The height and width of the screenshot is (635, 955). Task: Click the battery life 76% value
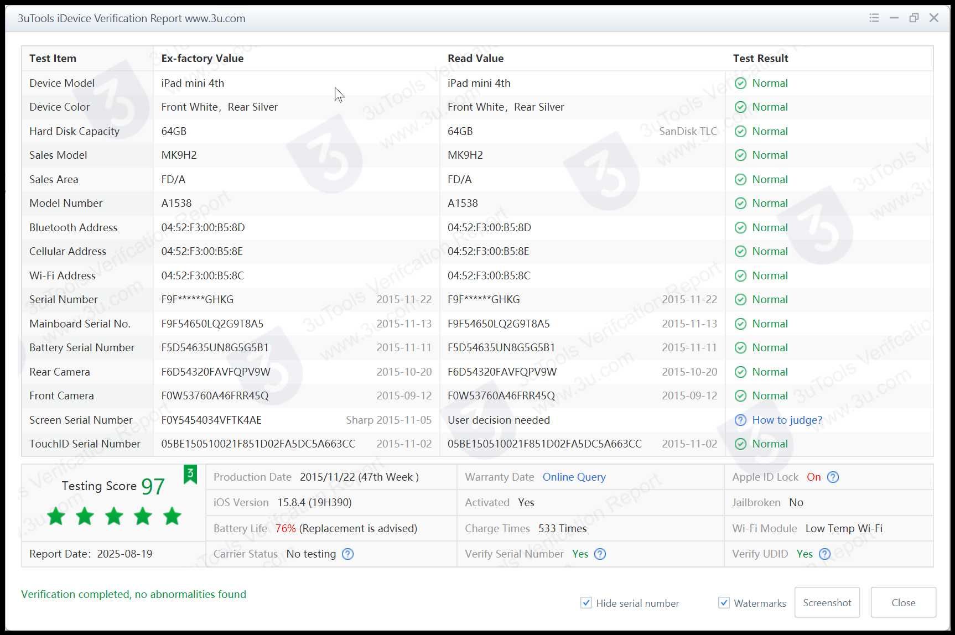[x=286, y=528]
